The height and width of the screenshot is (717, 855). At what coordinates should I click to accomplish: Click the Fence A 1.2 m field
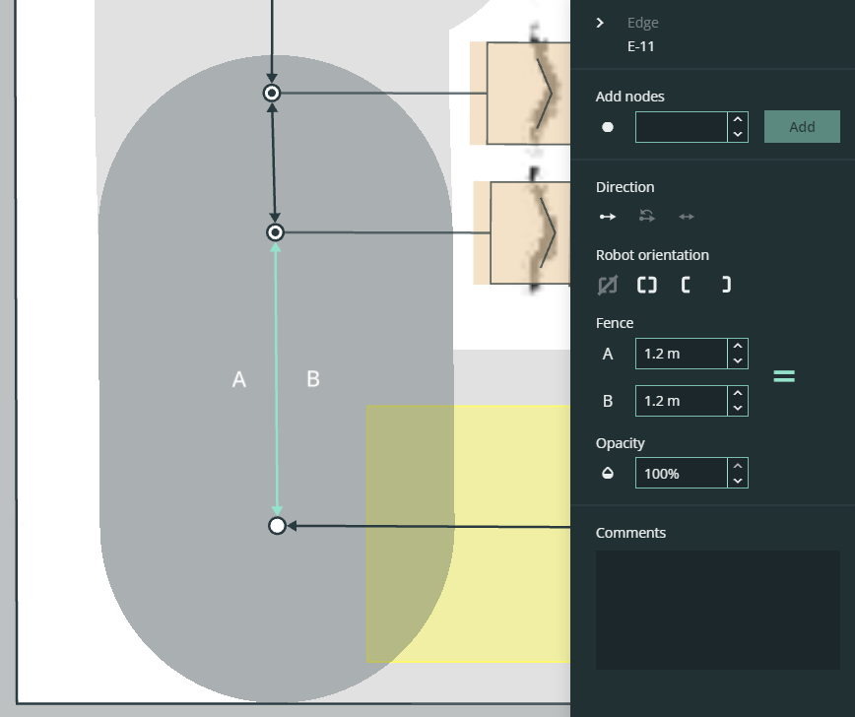pyautogui.click(x=682, y=354)
